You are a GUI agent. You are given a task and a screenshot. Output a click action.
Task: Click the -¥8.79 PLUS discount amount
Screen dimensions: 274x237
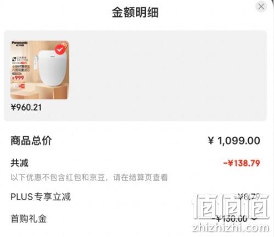[248, 196]
